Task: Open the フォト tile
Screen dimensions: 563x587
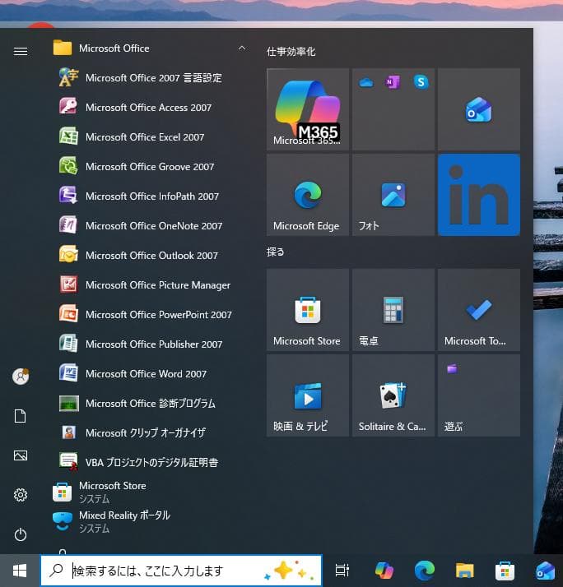Action: (393, 195)
